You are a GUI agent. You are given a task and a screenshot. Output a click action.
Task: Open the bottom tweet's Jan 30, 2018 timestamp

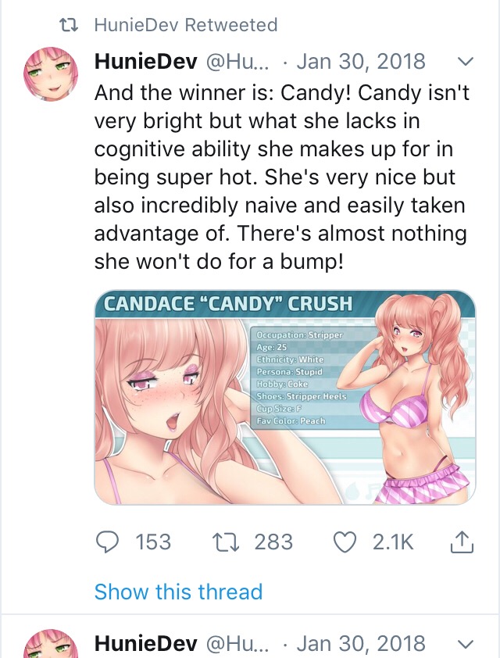click(x=361, y=643)
